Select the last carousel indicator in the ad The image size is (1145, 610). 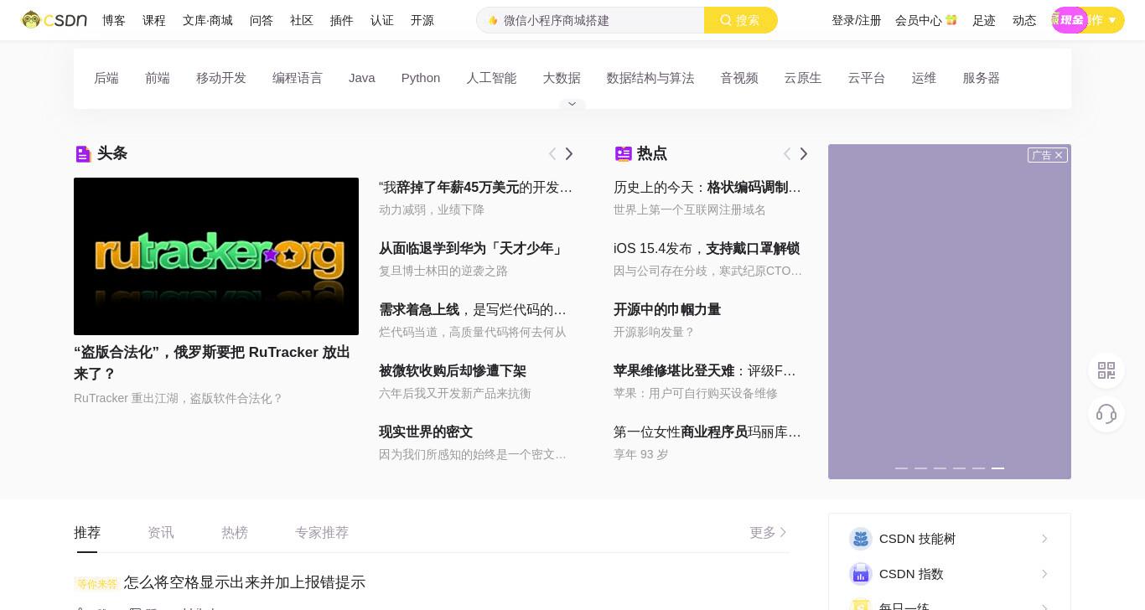coord(997,468)
